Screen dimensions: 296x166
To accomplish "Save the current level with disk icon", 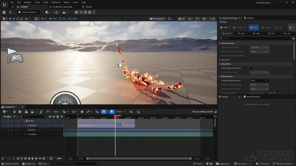I will [x=4, y=12].
